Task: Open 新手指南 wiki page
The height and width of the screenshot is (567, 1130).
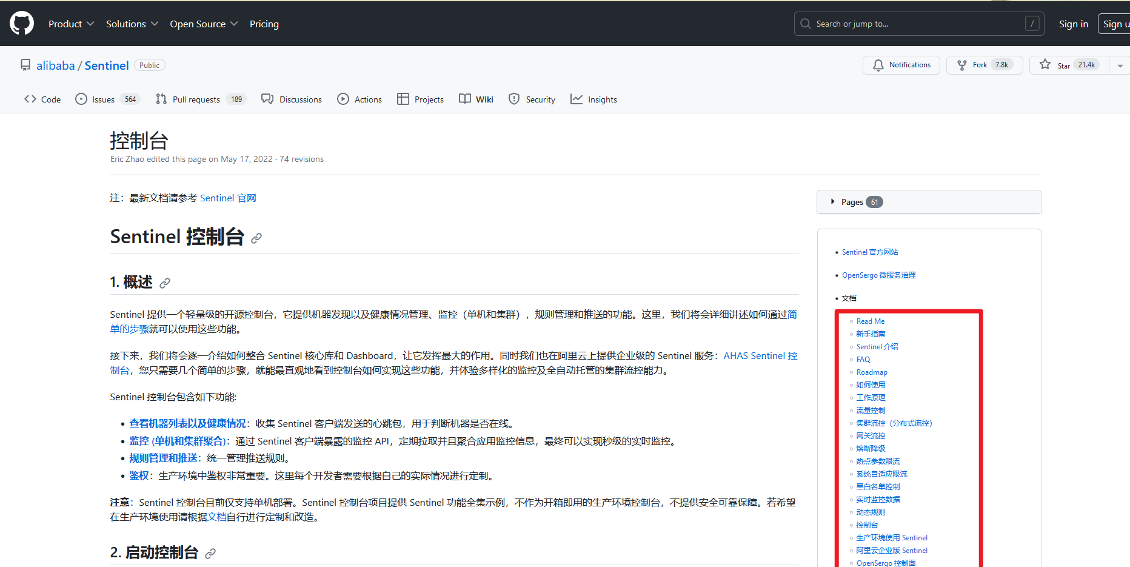Action: click(871, 334)
